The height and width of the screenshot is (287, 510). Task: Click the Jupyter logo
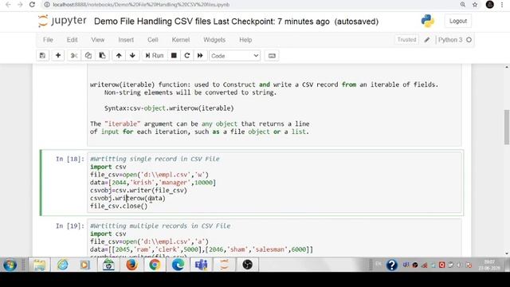click(x=62, y=21)
